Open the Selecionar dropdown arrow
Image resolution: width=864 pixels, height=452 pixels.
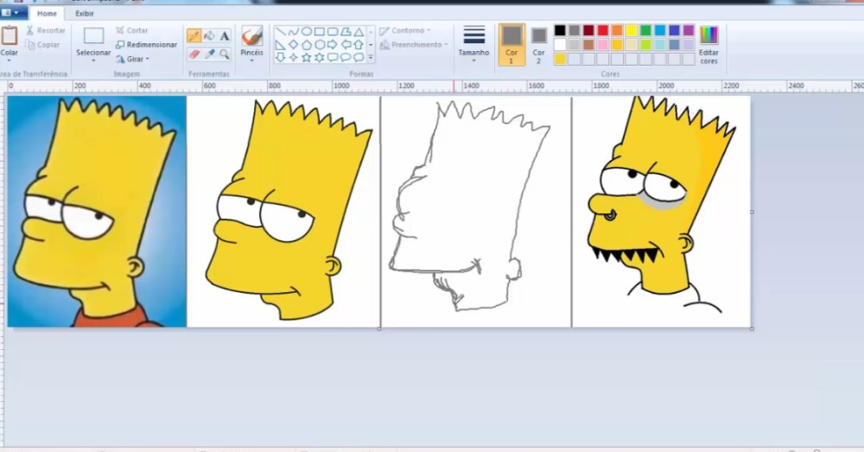coord(93,60)
